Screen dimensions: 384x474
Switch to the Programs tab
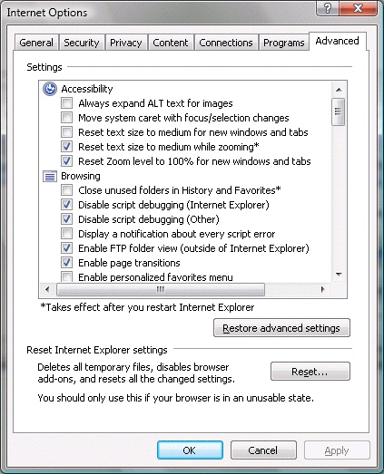tap(284, 43)
